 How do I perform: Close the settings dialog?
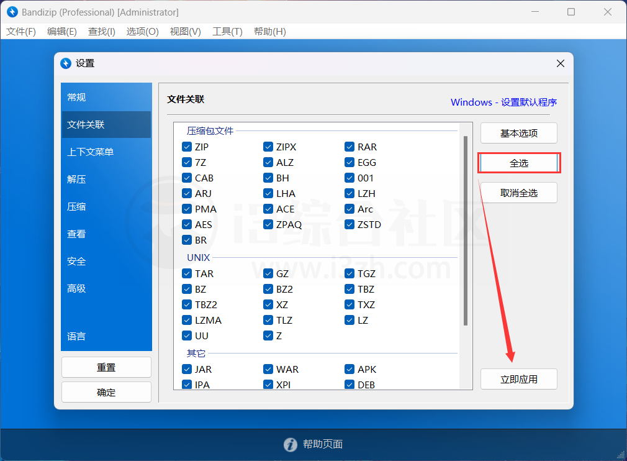tap(560, 63)
